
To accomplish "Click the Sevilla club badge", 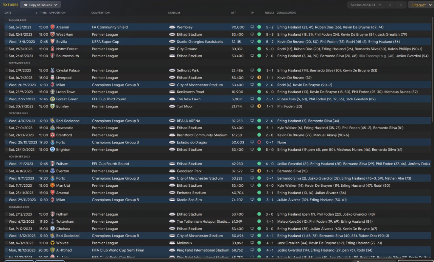I will [52, 42].
